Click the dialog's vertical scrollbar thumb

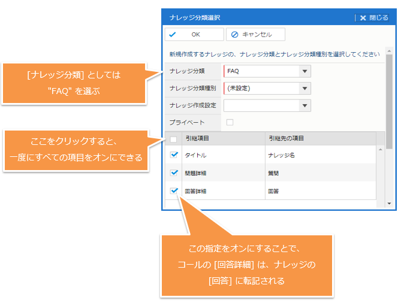tap(389, 102)
